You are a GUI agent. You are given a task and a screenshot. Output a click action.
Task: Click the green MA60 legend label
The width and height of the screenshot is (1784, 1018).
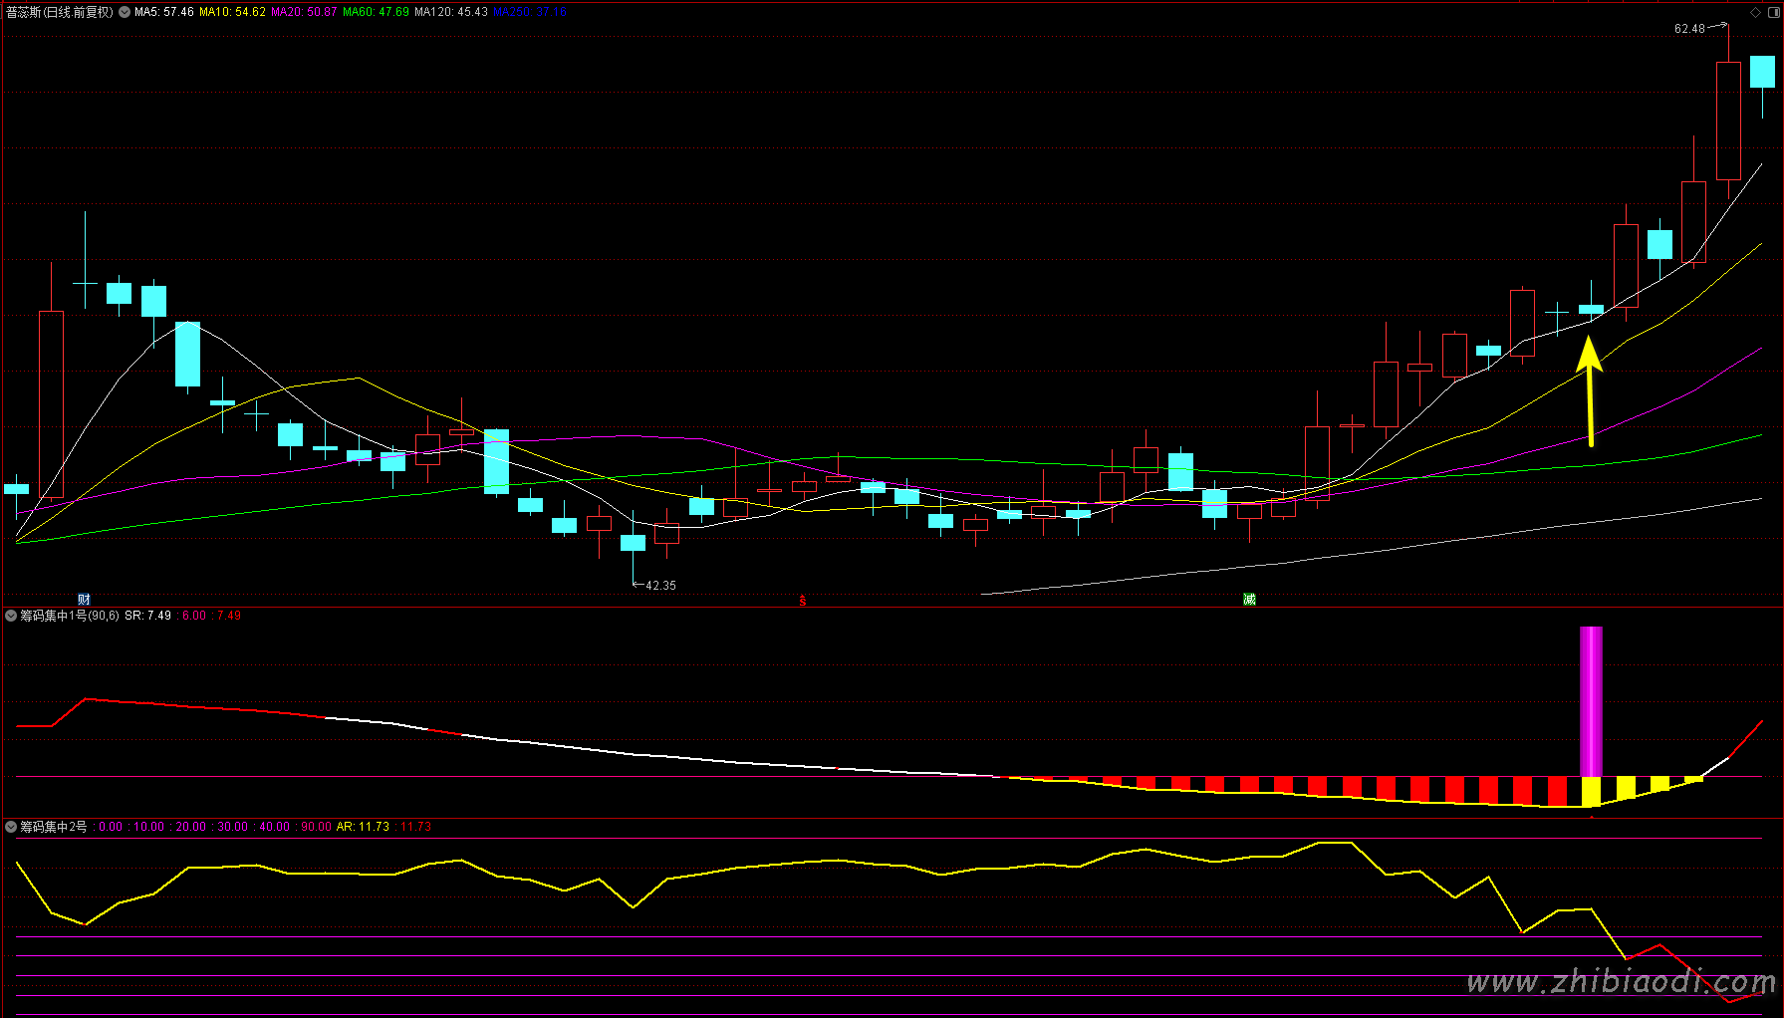click(x=376, y=12)
